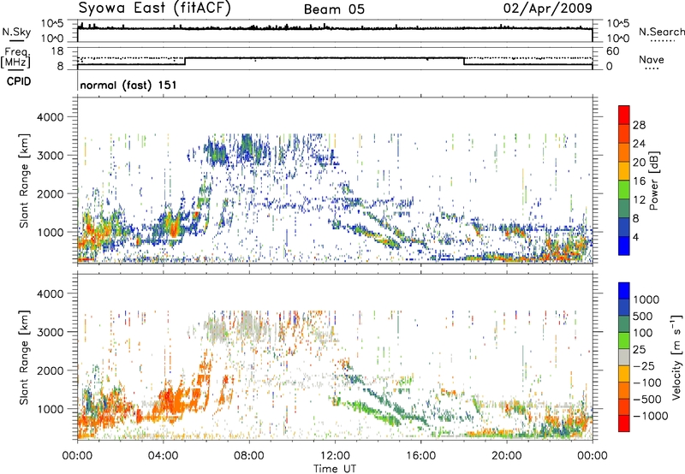
Task: Click the '16:00' time axis label
Action: coord(420,456)
